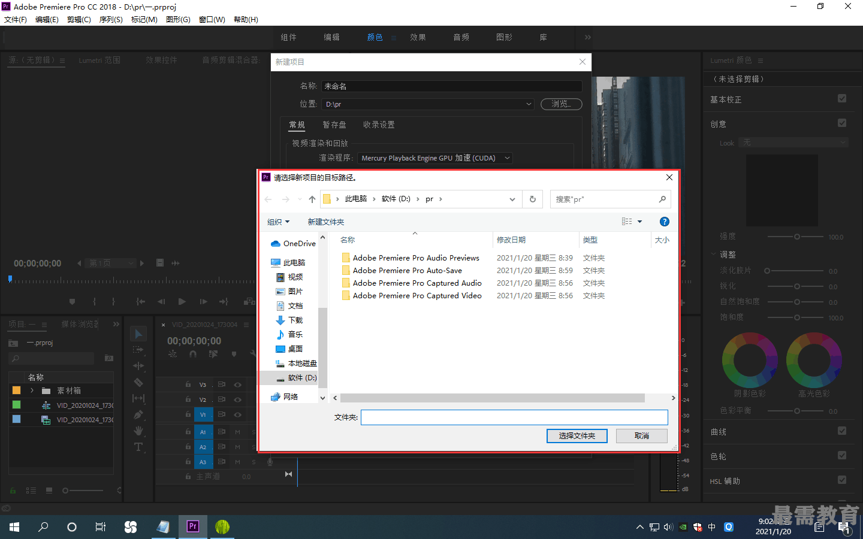Toggle timeline snap magnet icon
This screenshot has height=539, width=863.
[193, 354]
